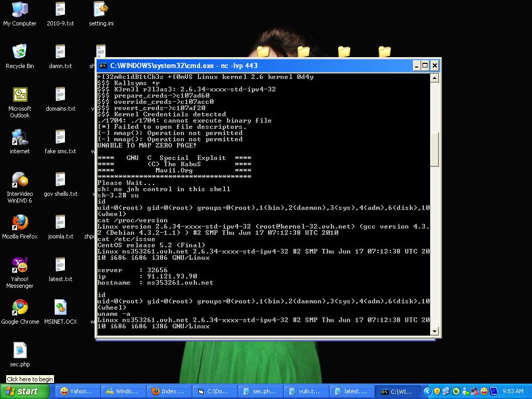Click the cmd window scrollbar thumb
Image resolution: width=532 pixels, height=399 pixels.
click(434, 149)
